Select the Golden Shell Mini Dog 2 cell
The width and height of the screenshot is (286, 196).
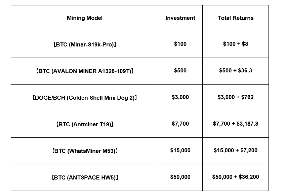coord(85,97)
